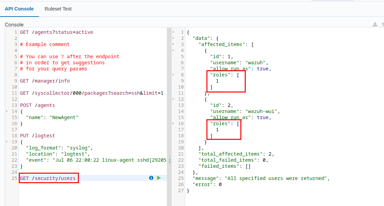Screen dimensions: 384x206
Task: Click the "log_format": "syslog" line
Action: pyautogui.click(x=59, y=148)
